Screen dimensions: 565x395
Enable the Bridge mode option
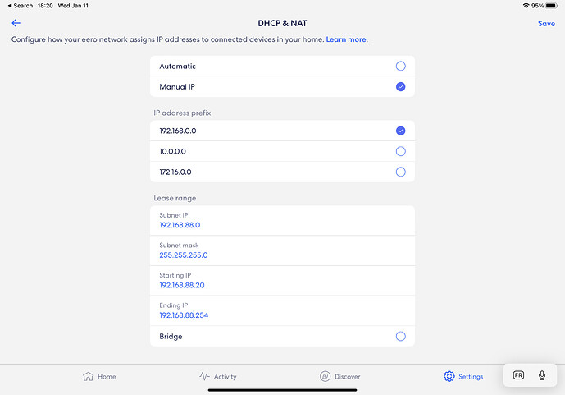pos(400,336)
